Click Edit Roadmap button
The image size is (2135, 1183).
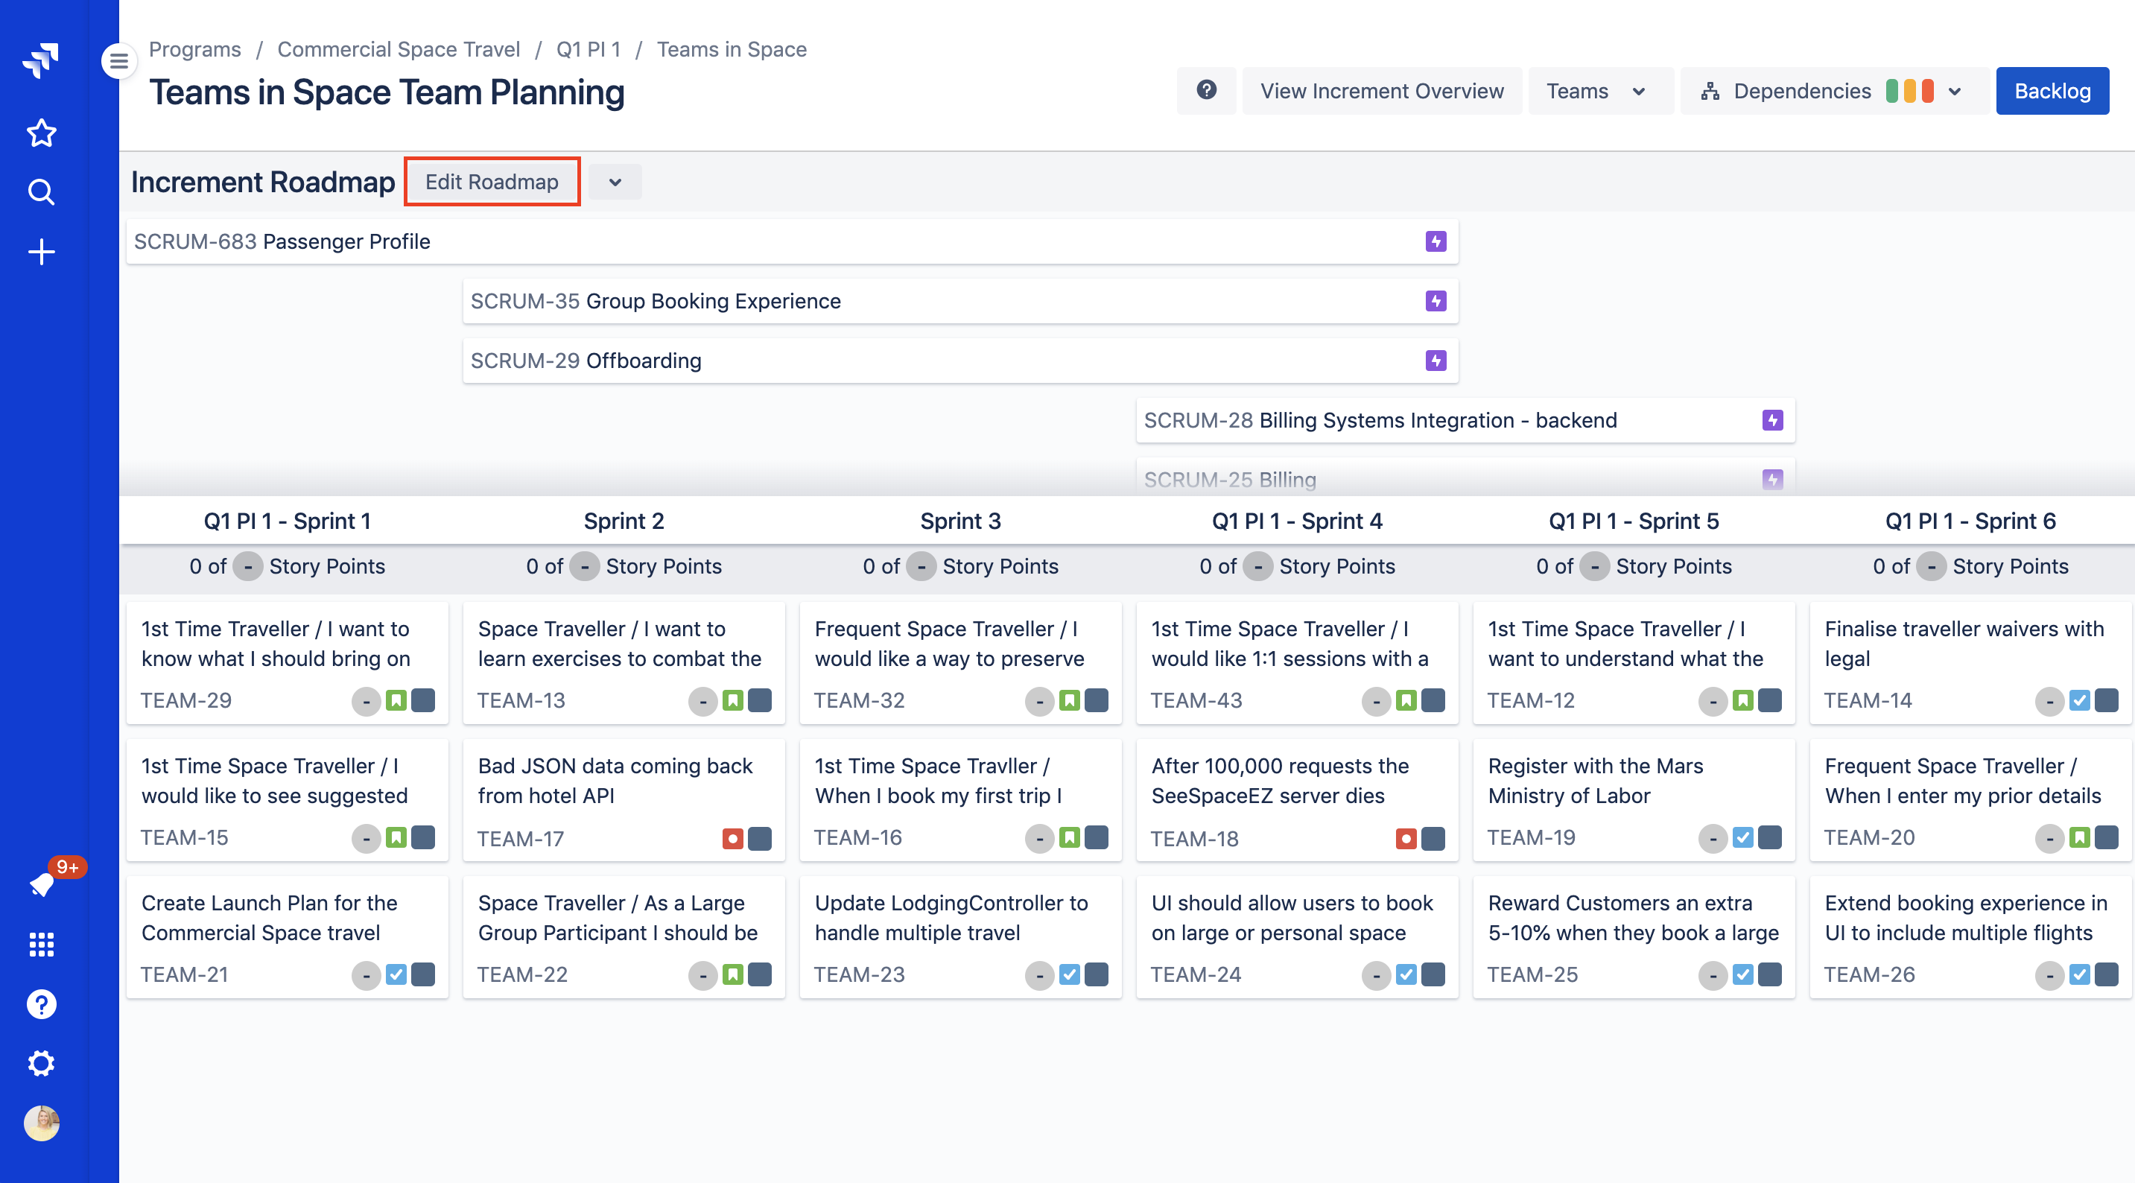(492, 182)
